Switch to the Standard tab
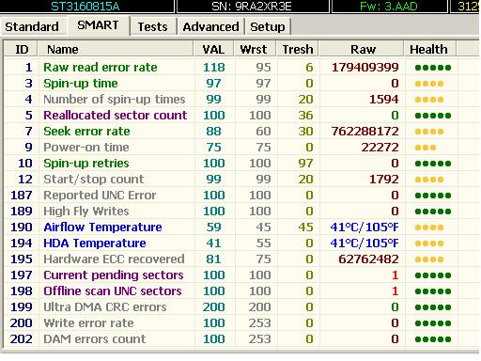This screenshot has width=481, height=361. coord(32,26)
